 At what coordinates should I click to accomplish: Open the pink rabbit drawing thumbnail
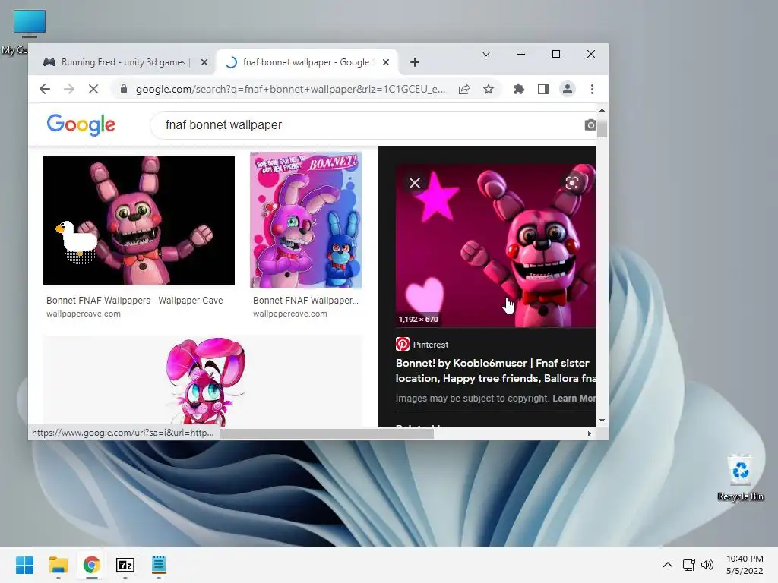pos(202,381)
